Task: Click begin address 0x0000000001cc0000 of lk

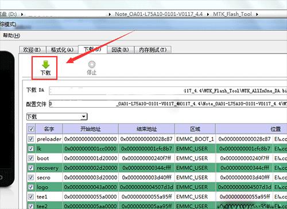Action: 90,148
